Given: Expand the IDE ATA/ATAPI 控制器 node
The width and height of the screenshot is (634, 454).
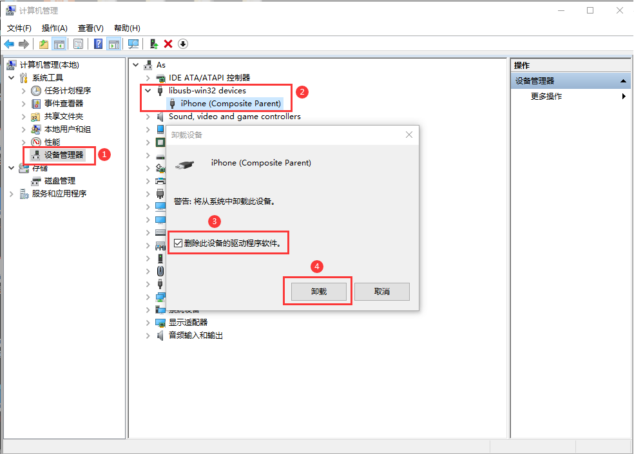Looking at the screenshot, I should [148, 78].
